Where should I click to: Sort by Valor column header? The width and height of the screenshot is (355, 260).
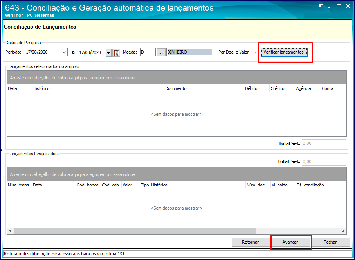pos(131,185)
